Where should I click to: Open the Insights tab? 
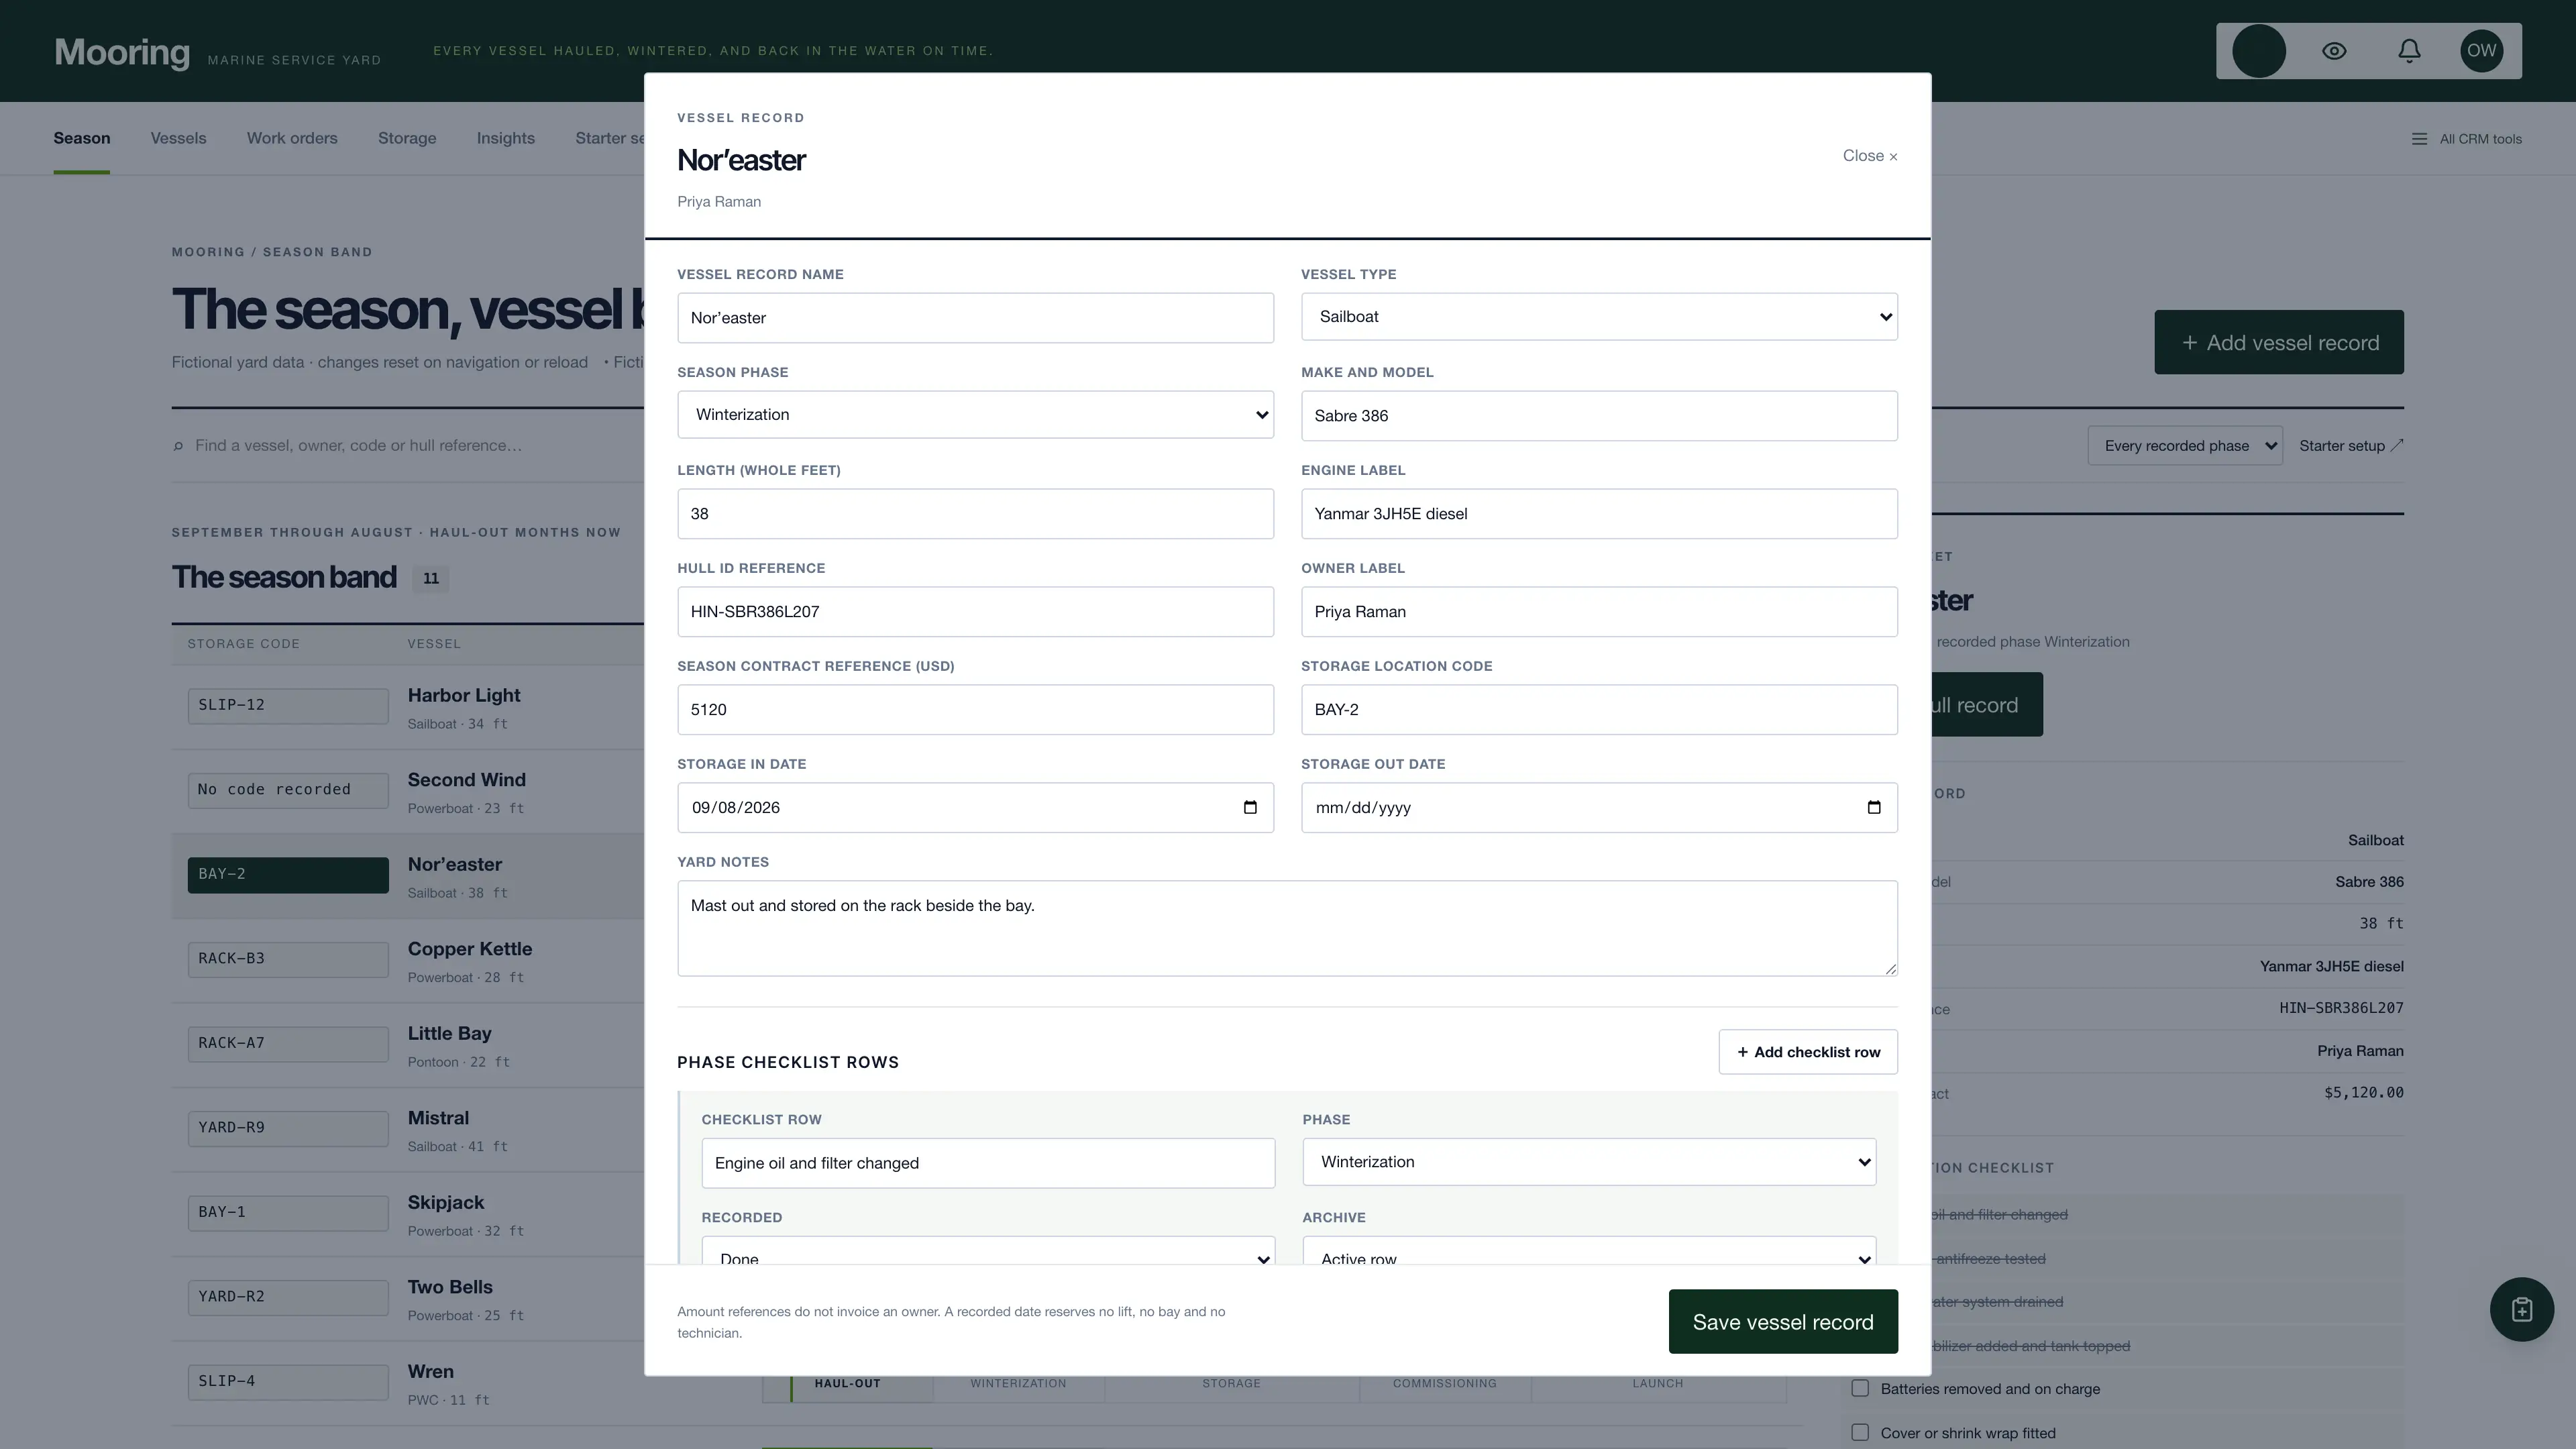point(505,139)
